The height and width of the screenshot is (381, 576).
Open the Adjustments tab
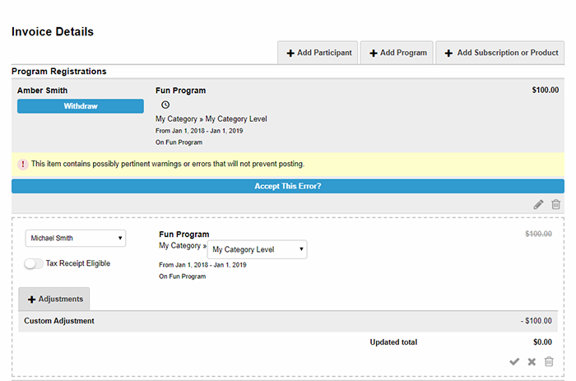pos(54,299)
